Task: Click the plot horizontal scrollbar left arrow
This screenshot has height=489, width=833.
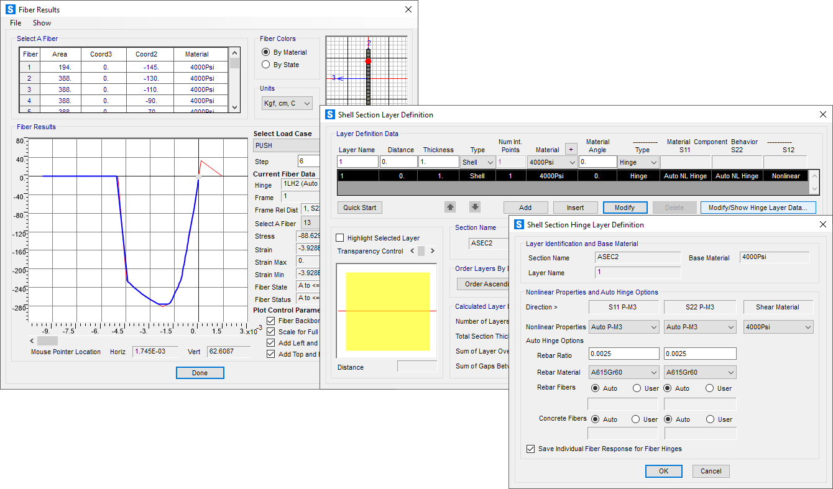Action: (33, 340)
